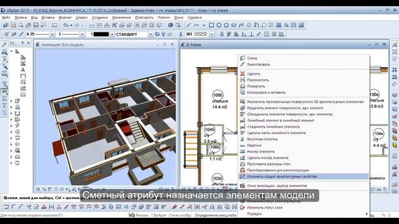
Task: Open the Формат menu
Action: pyautogui.click(x=65, y=17)
